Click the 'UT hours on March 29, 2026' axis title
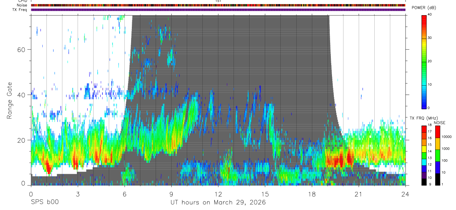Viewport: 456px width, 210px height. pos(218,203)
